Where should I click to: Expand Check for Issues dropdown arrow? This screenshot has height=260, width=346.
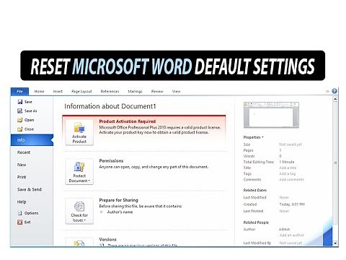tap(85, 220)
